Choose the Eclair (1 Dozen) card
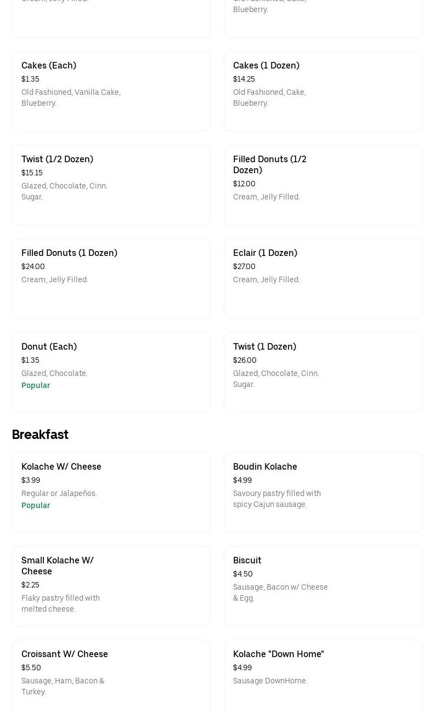The width and height of the screenshot is (441, 713). click(323, 278)
